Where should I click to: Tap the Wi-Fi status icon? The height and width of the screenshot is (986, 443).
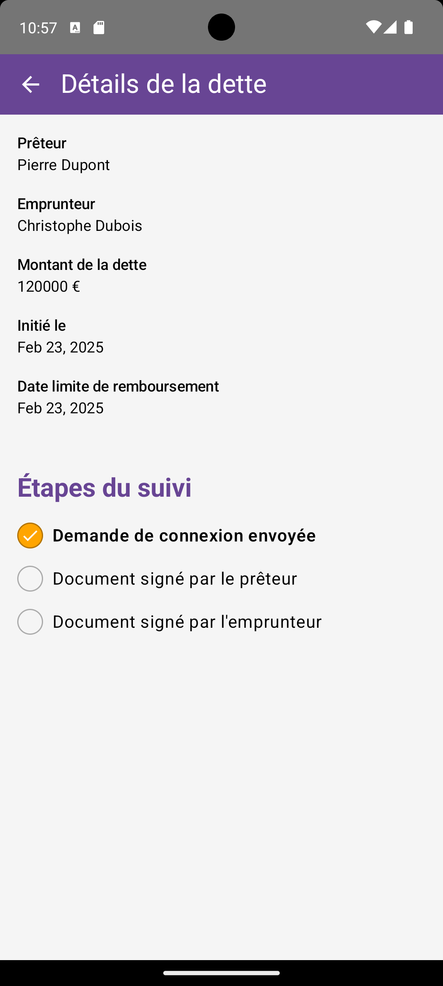pos(373,27)
